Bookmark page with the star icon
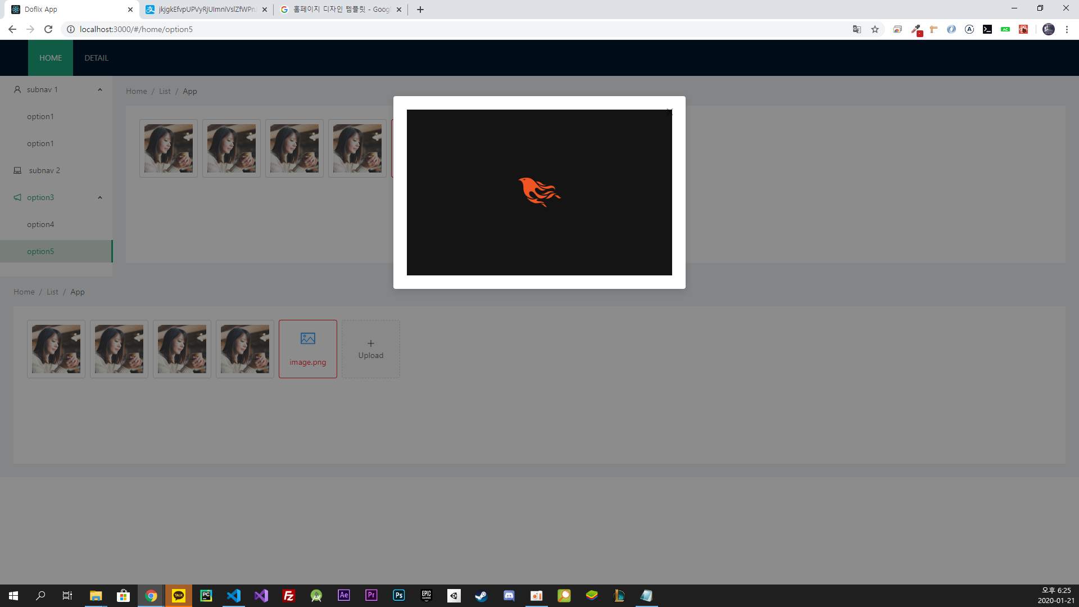Image resolution: width=1079 pixels, height=607 pixels. 875,29
